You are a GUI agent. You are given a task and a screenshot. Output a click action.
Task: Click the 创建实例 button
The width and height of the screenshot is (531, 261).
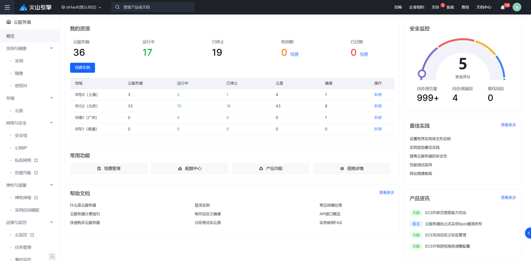(83, 68)
